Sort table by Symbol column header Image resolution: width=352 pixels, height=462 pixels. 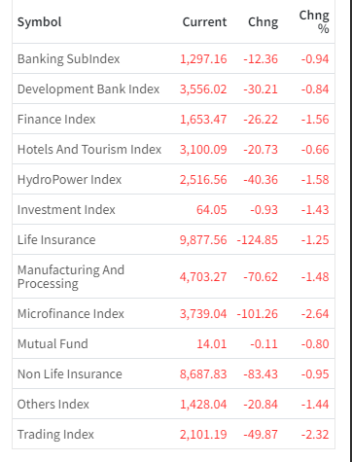(39, 22)
